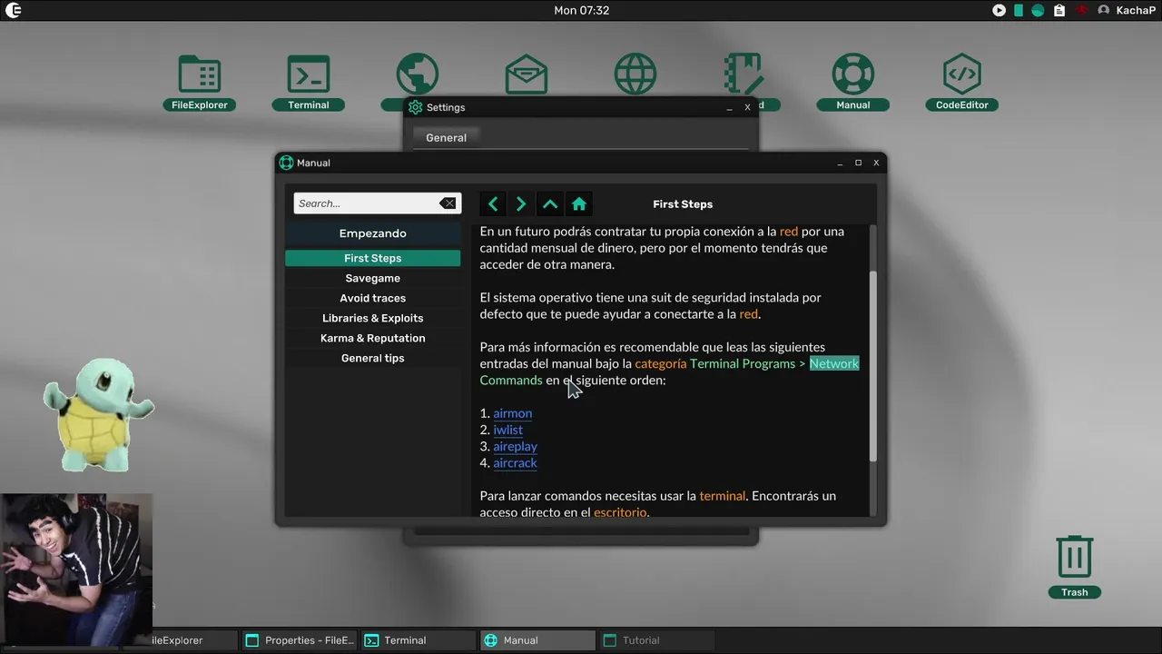Click the Settings window gear icon

click(x=416, y=107)
